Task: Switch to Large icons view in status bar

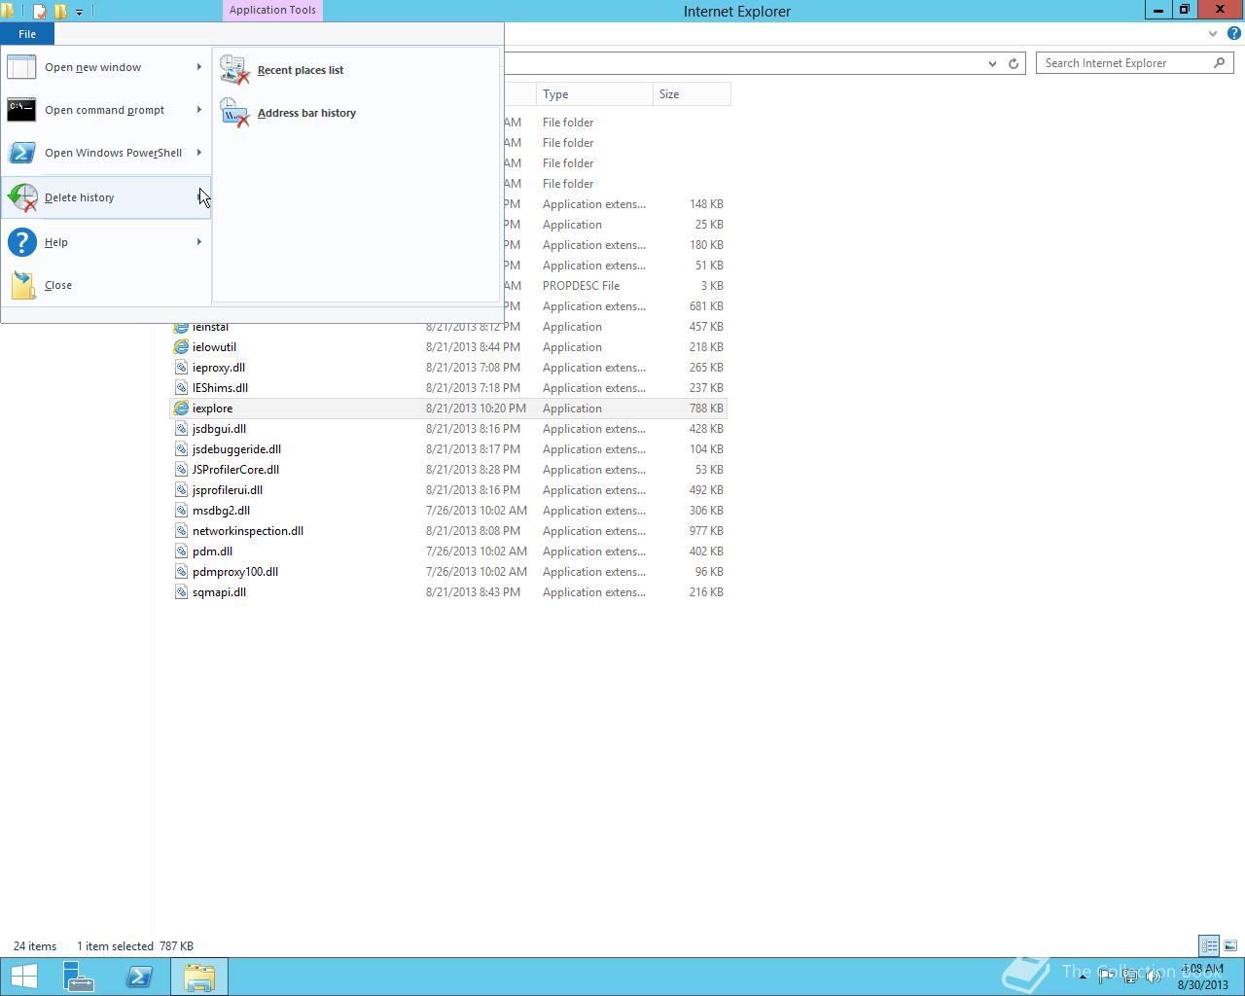Action: pos(1230,945)
